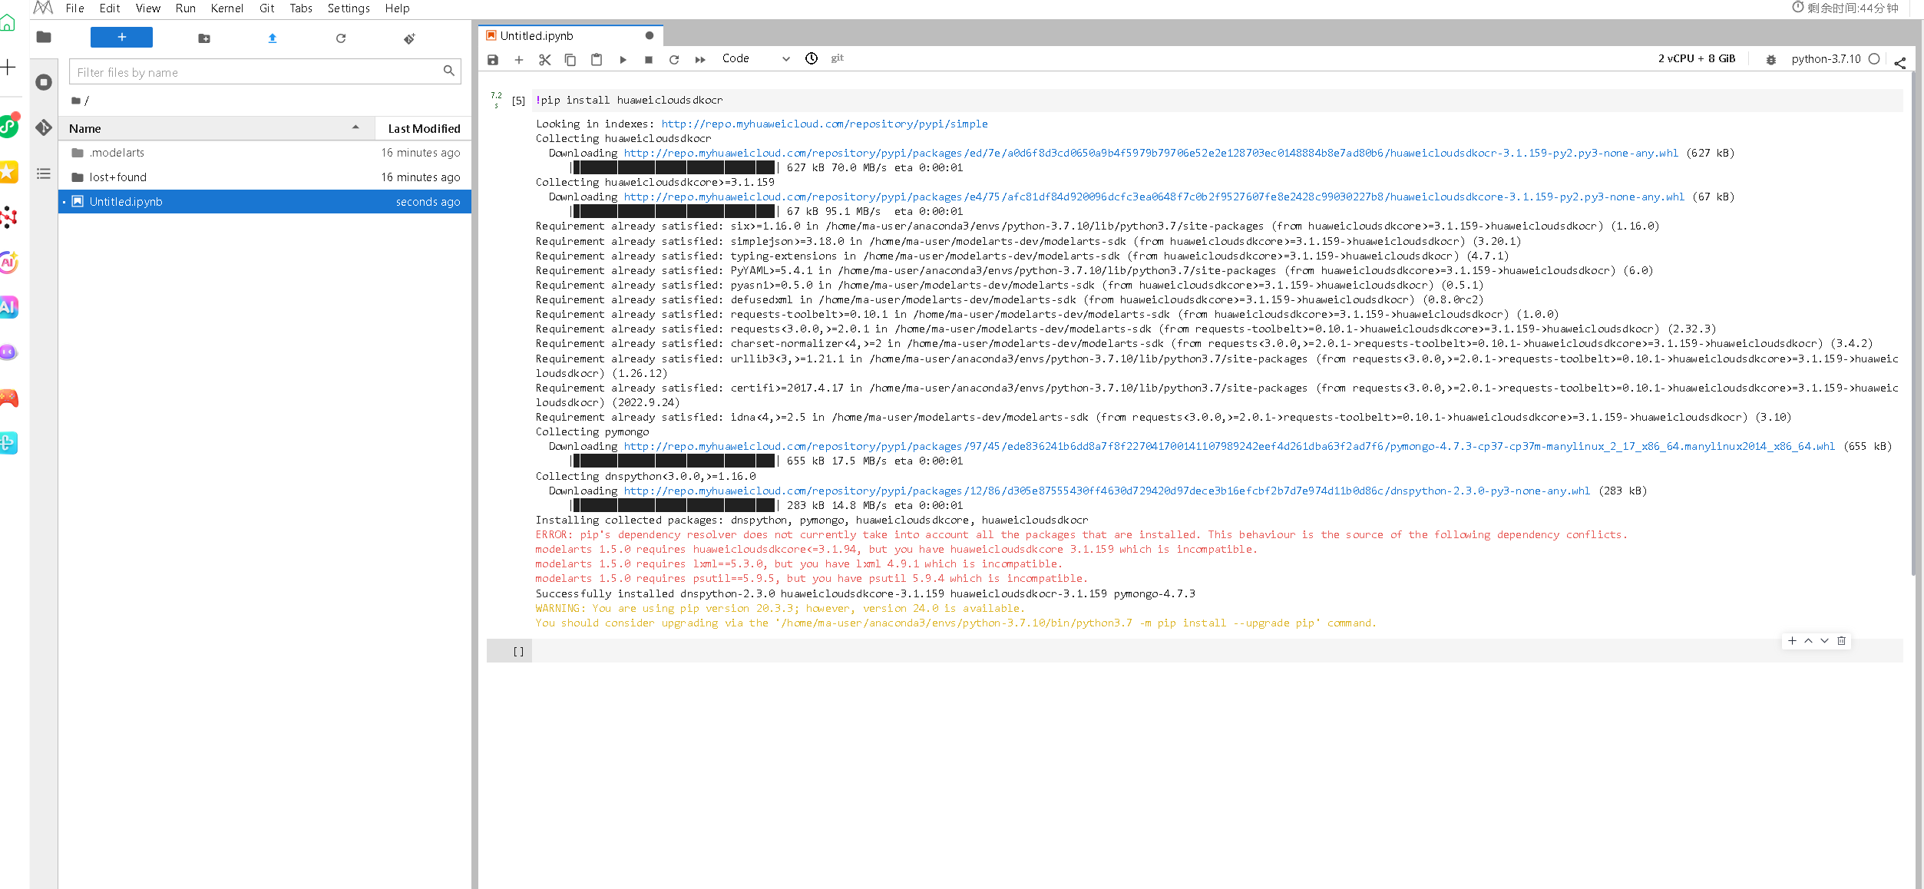The height and width of the screenshot is (889, 1924).
Task: Click the Filter files by name field
Action: (257, 72)
